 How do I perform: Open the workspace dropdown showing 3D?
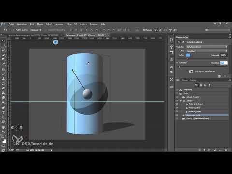point(217,30)
